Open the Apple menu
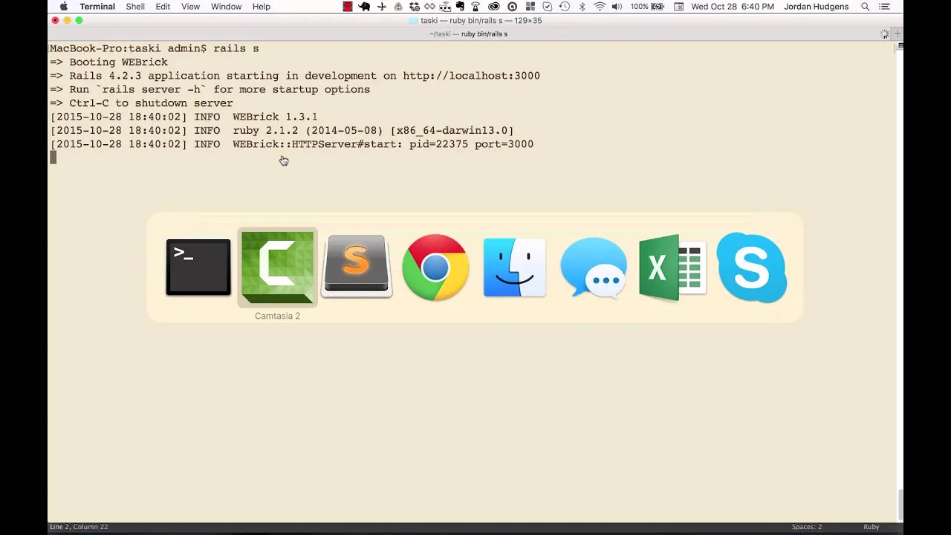951x535 pixels. click(x=63, y=7)
